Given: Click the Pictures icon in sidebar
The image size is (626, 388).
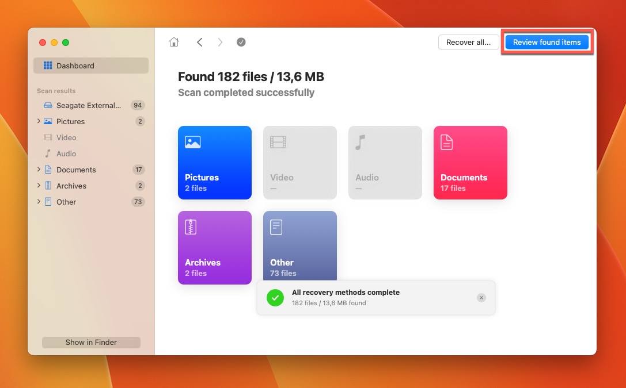Looking at the screenshot, I should (48, 121).
